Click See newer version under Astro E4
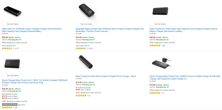Screen dimensions: 222x110 (x=9, y=46)
